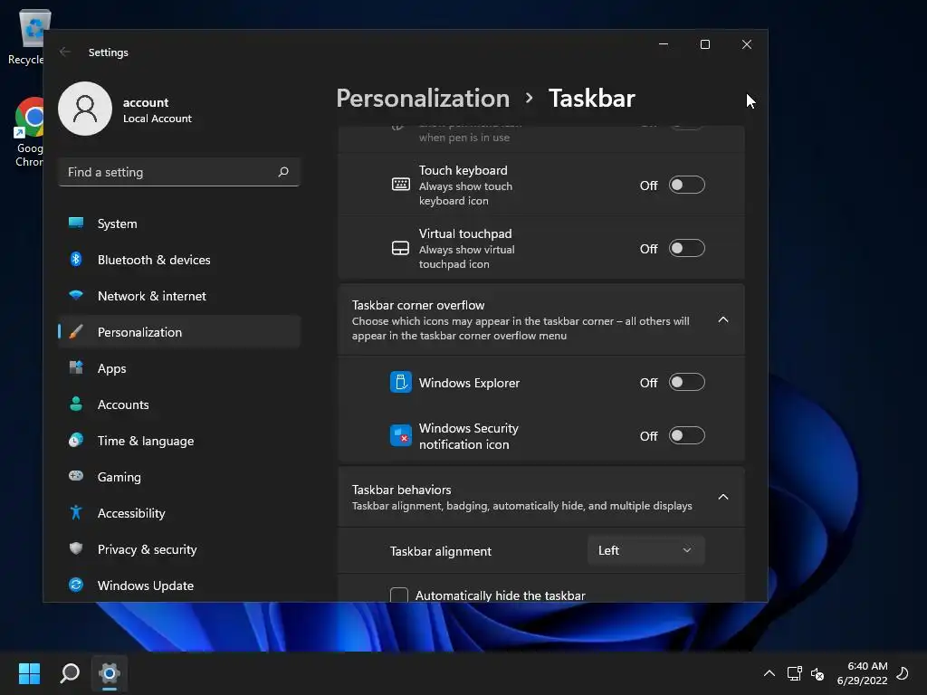The image size is (927, 695).
Task: Click the Gaming controller icon
Action: (76, 476)
